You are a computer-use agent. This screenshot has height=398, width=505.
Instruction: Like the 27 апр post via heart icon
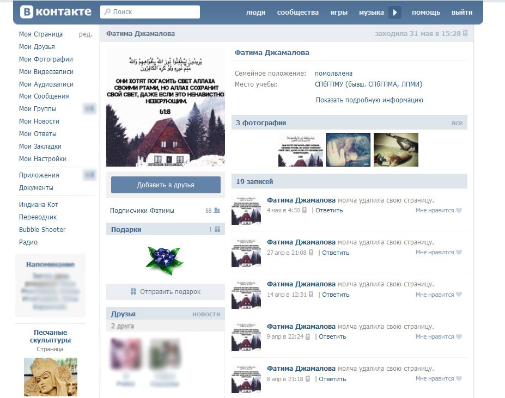(x=459, y=252)
